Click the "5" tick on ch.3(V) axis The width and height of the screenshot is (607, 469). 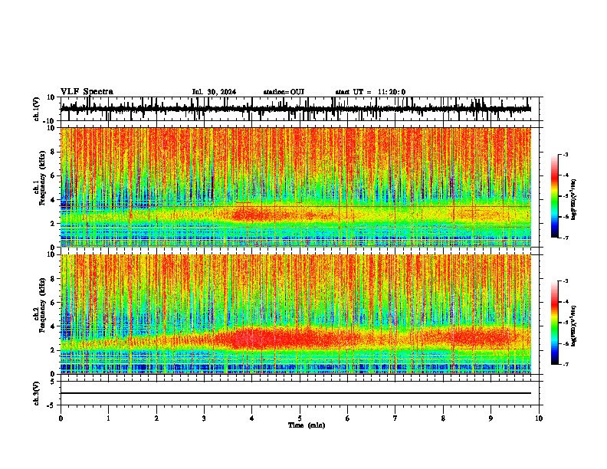click(x=53, y=381)
